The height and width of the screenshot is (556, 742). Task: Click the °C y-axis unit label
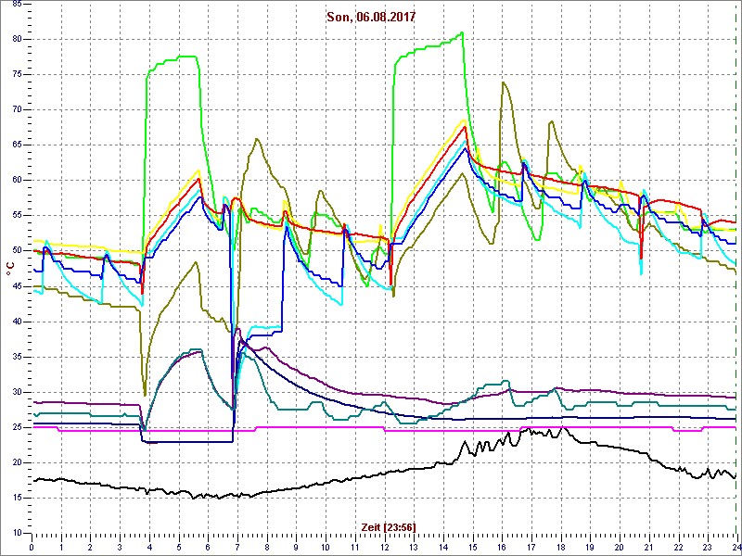point(10,269)
